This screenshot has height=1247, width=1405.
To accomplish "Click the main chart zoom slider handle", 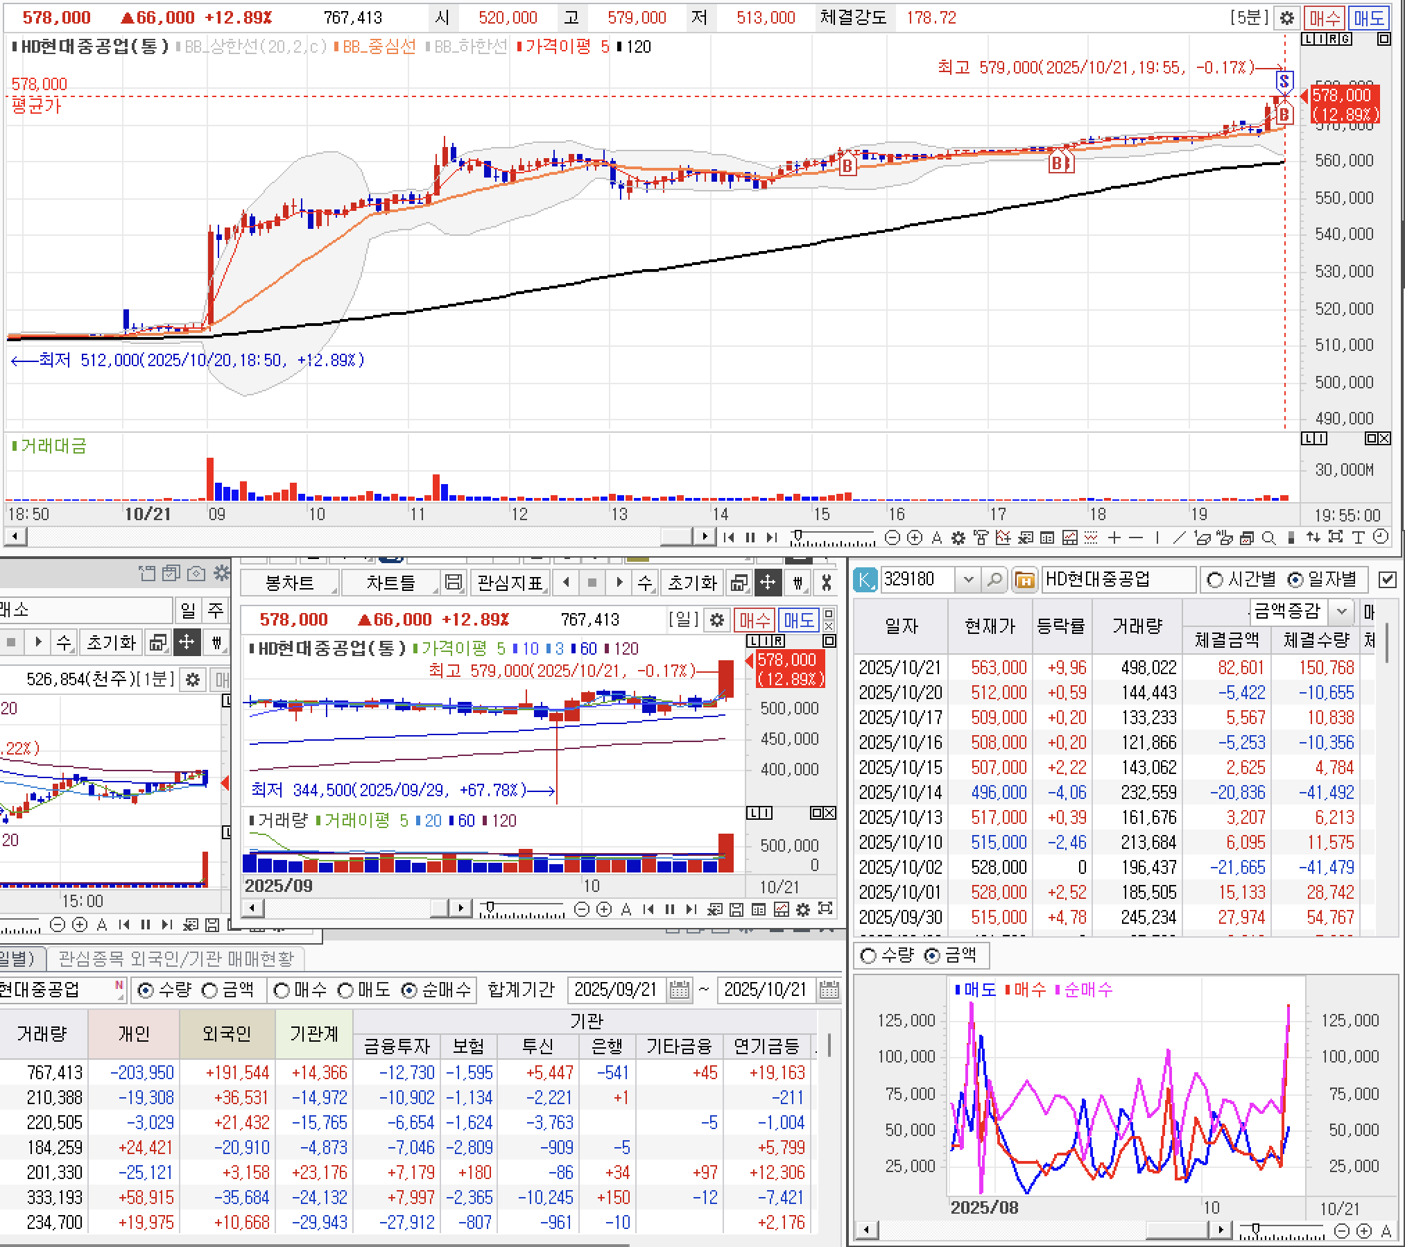I will pyautogui.click(x=798, y=536).
